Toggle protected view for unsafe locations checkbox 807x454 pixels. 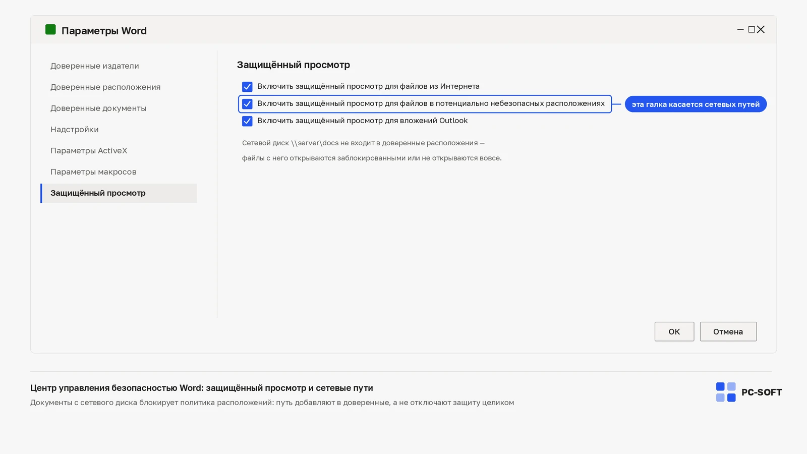tap(247, 104)
